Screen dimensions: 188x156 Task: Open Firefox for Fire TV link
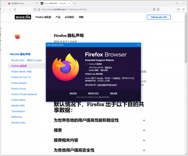(21, 77)
